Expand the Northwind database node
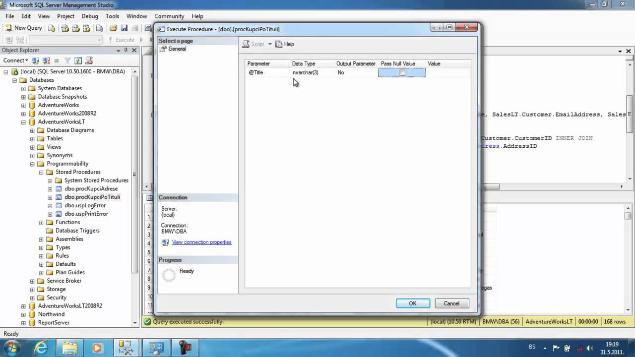The width and height of the screenshot is (635, 357). pyautogui.click(x=23, y=314)
